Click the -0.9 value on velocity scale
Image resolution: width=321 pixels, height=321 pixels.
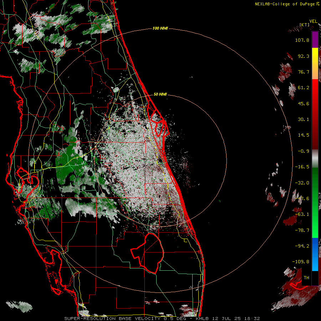point(304,151)
